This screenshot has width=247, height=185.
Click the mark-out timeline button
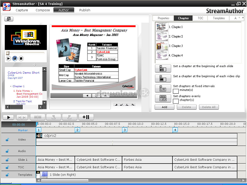(x=69, y=117)
